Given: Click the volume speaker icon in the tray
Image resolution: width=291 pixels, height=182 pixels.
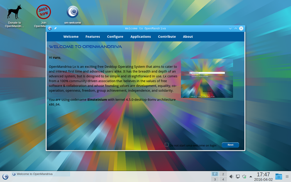Looking at the screenshot, I should 231,176.
